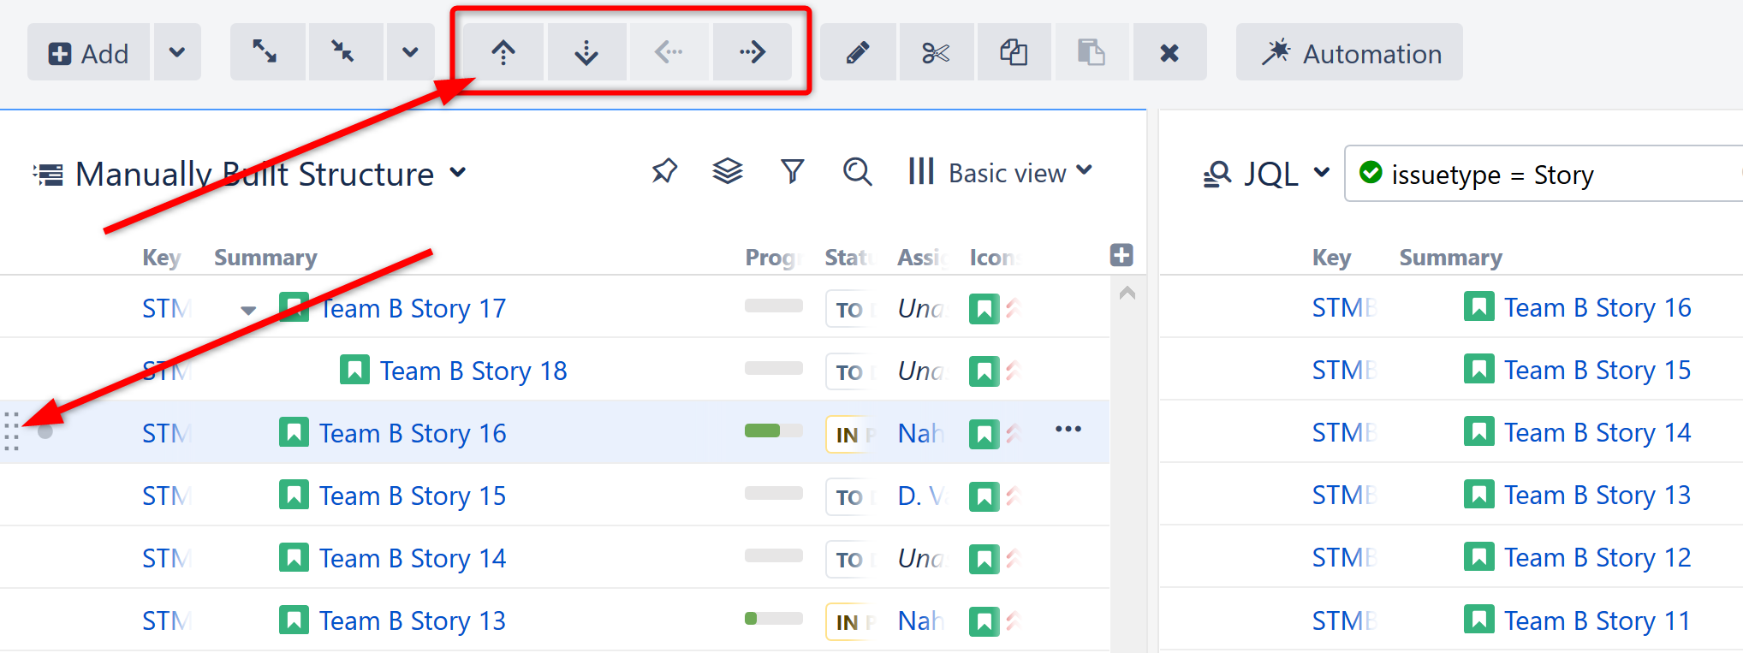Image resolution: width=1743 pixels, height=653 pixels.
Task: Collapse the Team B Story 17 row
Action: [248, 310]
